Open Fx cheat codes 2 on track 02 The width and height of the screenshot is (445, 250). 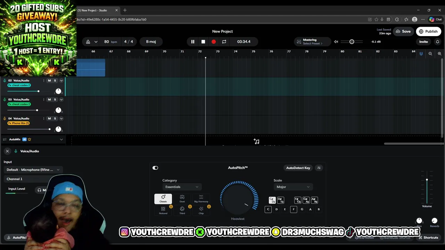coord(19,85)
